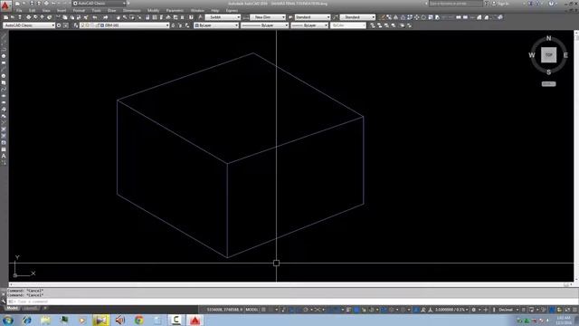Click the workspace settings gear icon

[59, 25]
